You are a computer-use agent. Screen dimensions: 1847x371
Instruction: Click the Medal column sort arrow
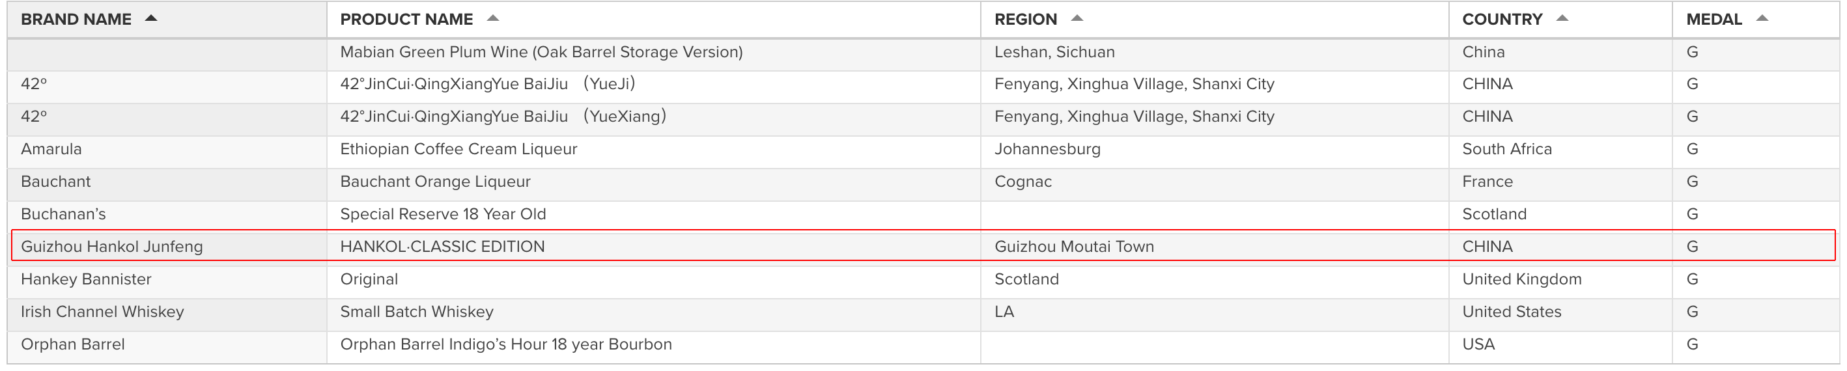[x=1762, y=19]
